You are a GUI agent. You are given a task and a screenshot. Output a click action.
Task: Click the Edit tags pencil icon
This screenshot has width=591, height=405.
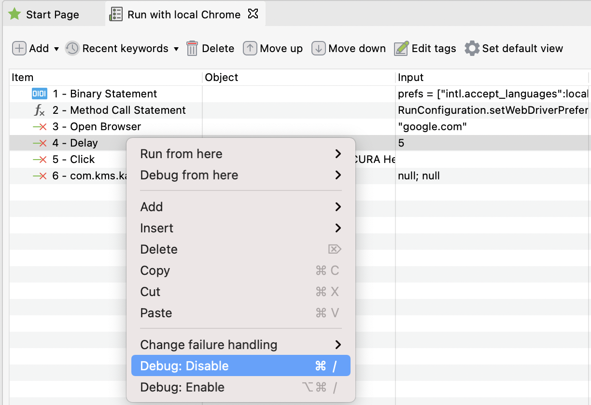tap(401, 49)
